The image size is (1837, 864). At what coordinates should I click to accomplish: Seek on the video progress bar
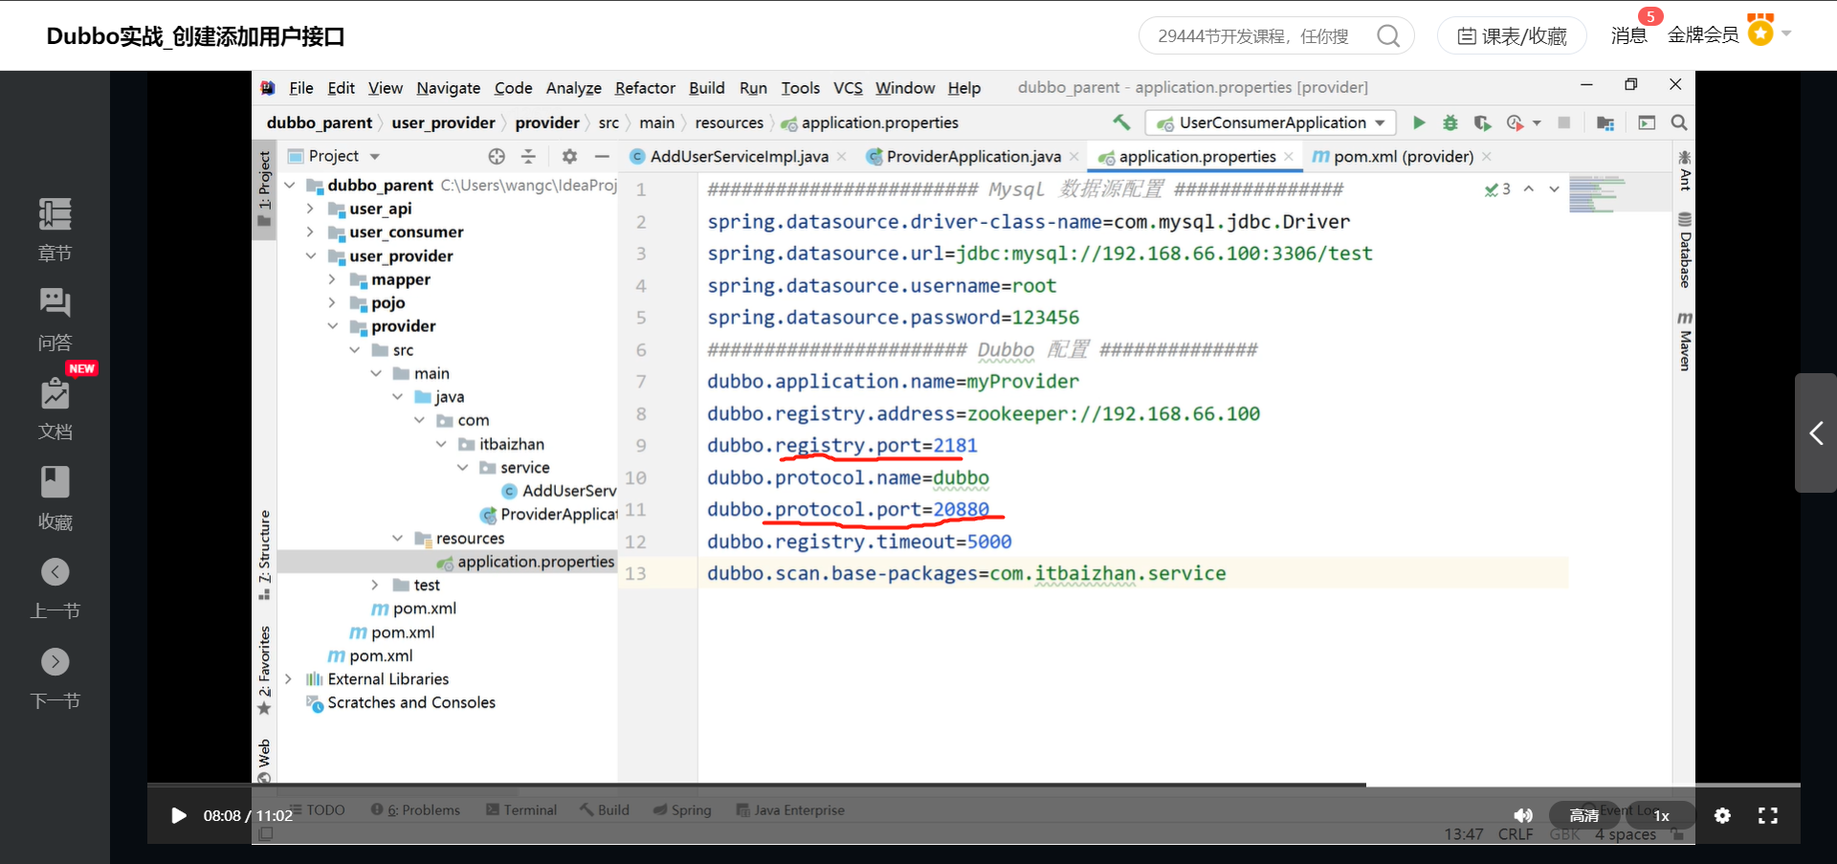point(974,785)
